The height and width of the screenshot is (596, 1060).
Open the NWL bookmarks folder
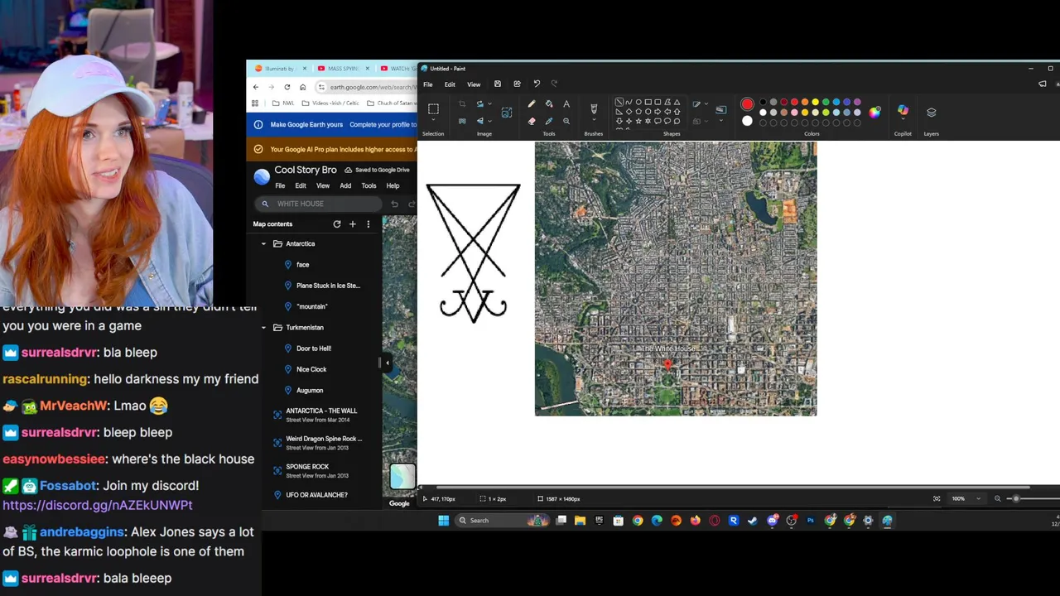[x=283, y=103]
